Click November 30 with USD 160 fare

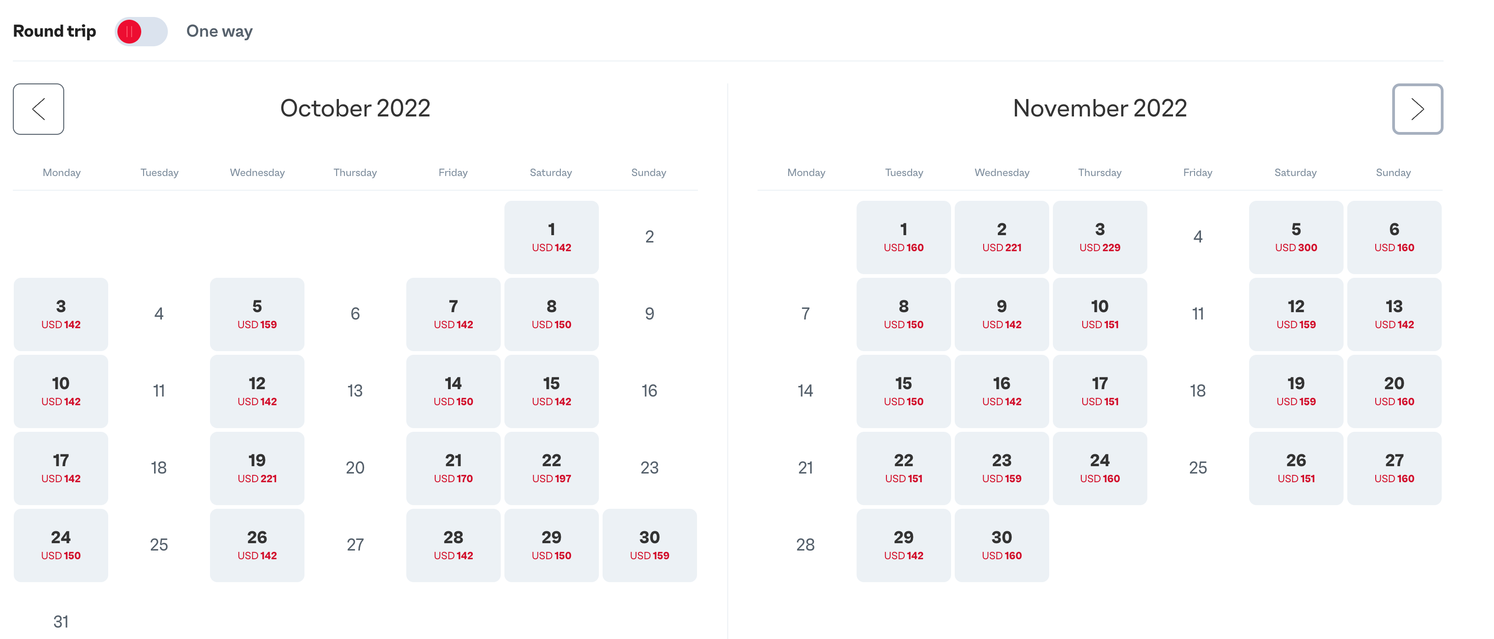[x=1001, y=545]
